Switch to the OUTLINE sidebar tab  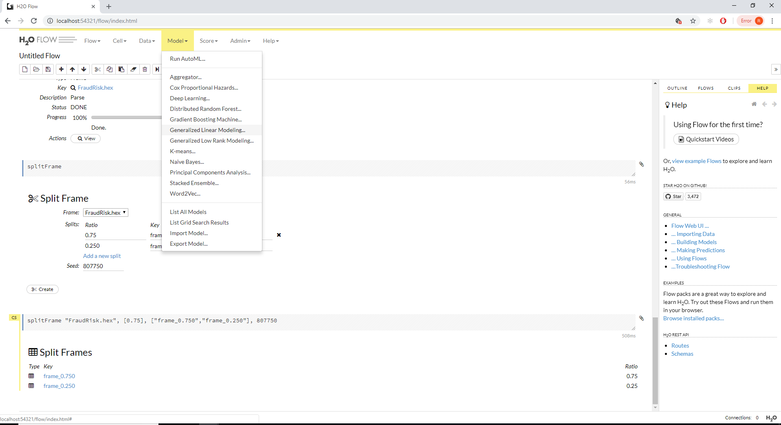(x=677, y=88)
